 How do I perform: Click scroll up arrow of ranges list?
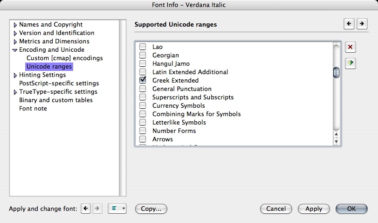click(336, 134)
